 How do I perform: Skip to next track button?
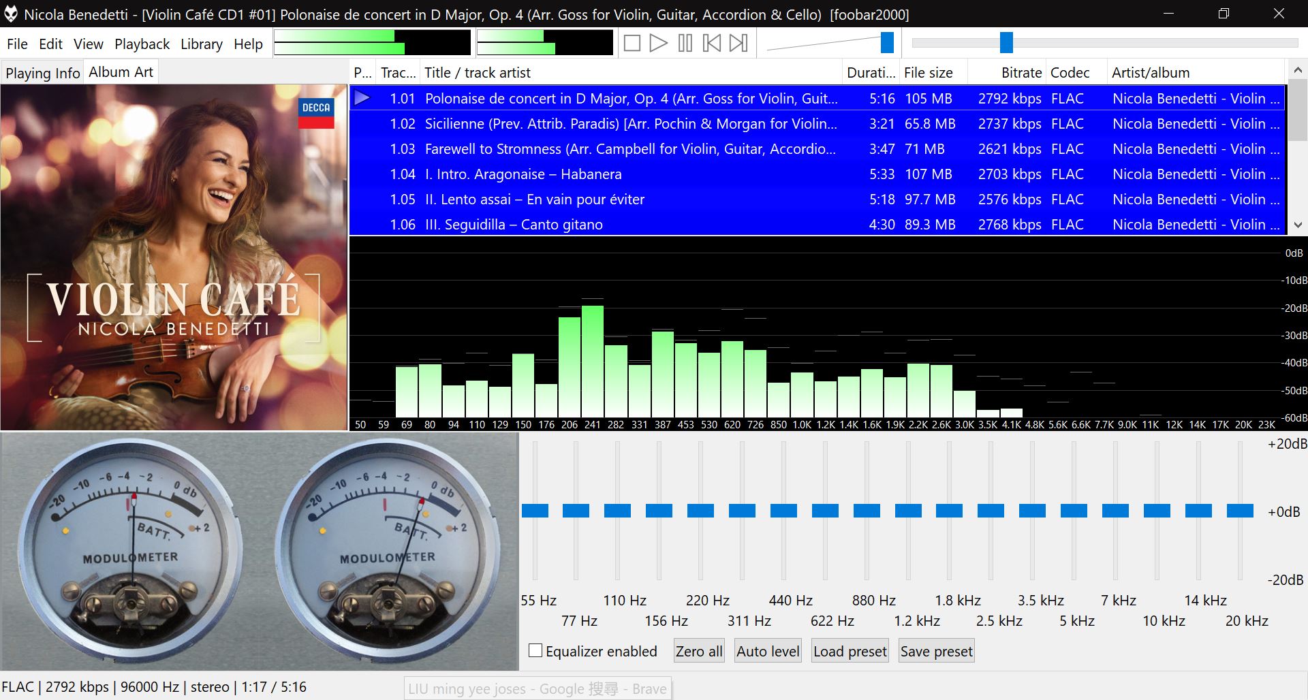pyautogui.click(x=738, y=44)
